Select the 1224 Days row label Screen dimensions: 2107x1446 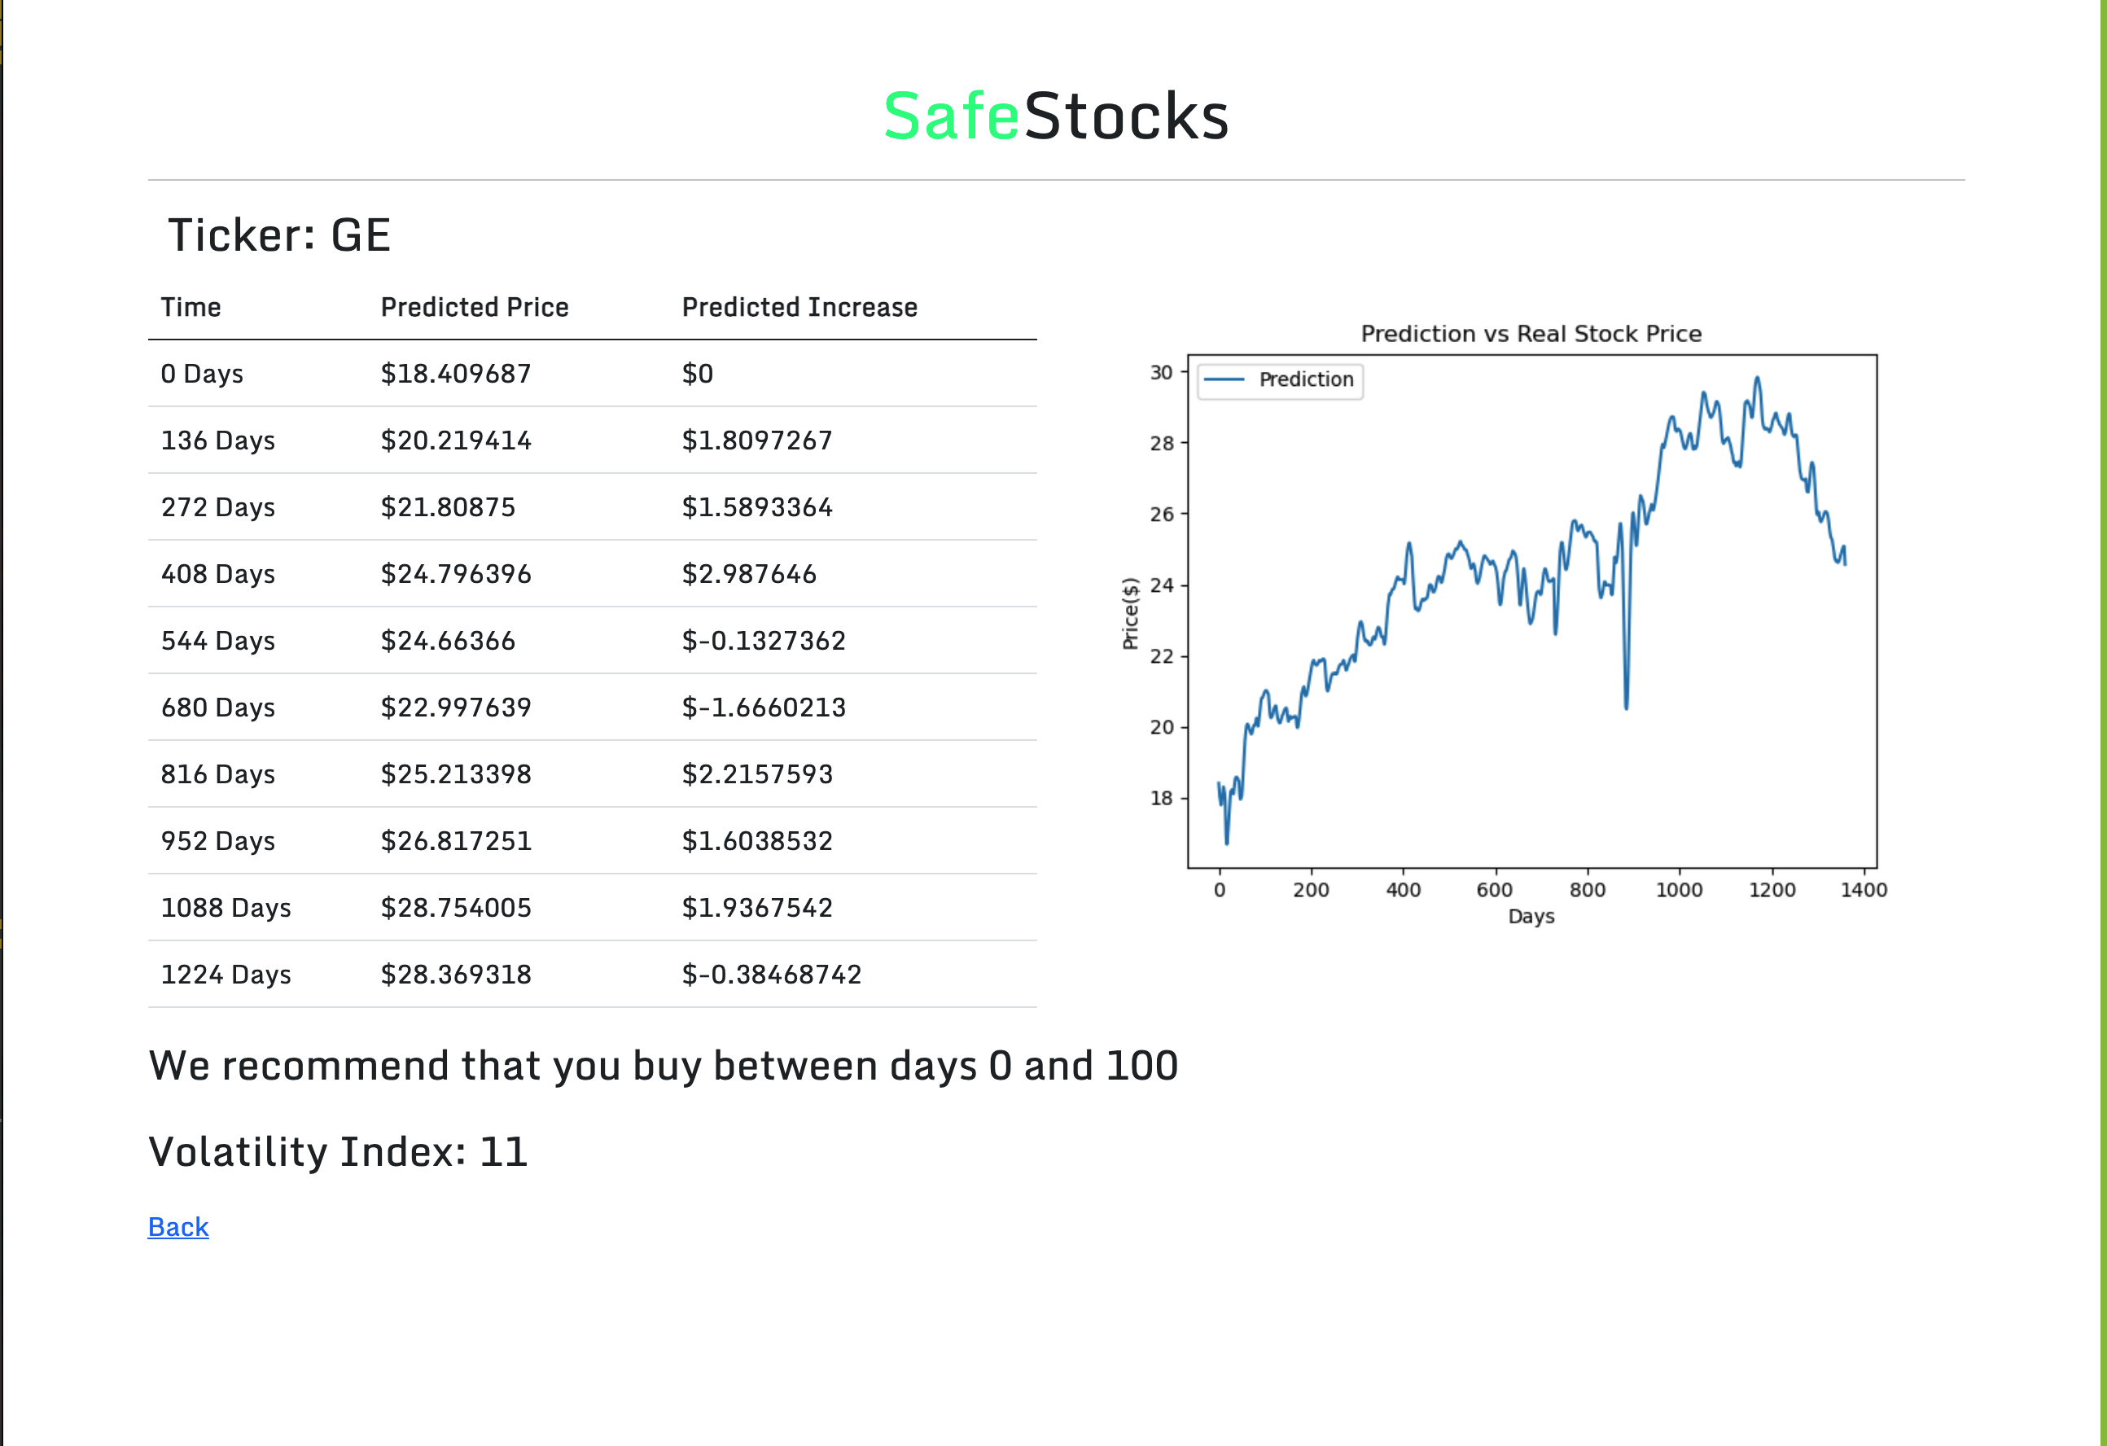pyautogui.click(x=226, y=975)
